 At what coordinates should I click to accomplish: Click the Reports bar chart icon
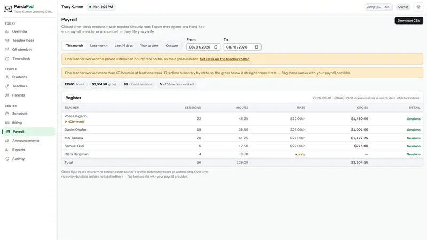pyautogui.click(x=7, y=150)
